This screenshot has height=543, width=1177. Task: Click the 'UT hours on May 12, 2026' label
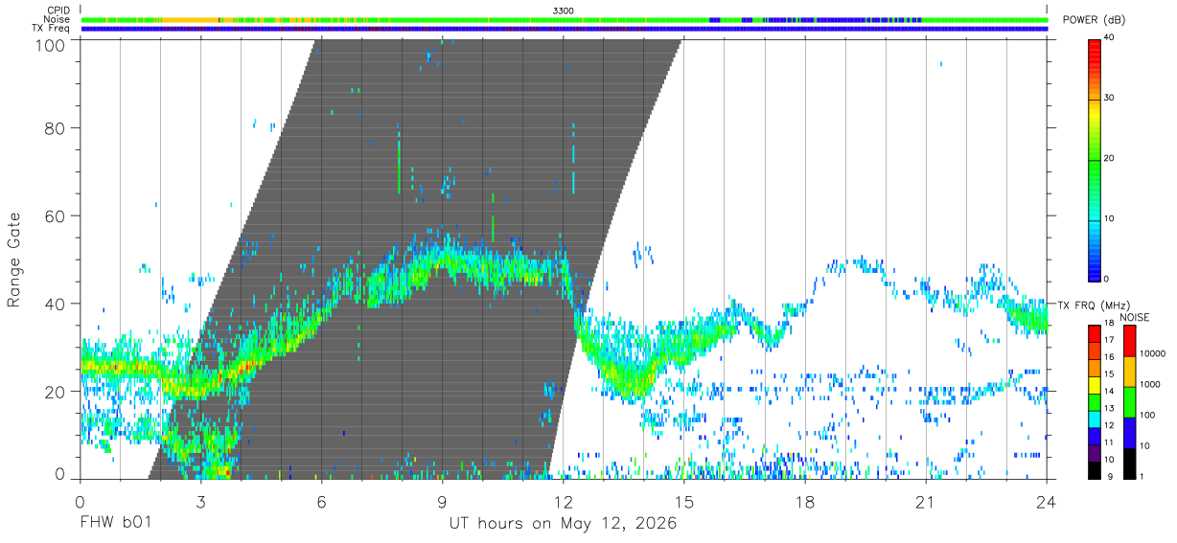pyautogui.click(x=564, y=524)
